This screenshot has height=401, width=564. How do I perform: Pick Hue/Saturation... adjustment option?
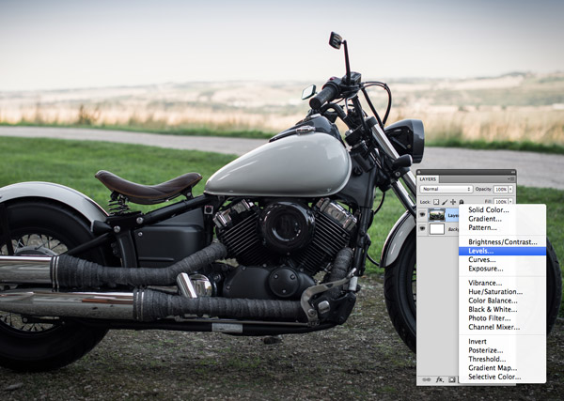495,292
